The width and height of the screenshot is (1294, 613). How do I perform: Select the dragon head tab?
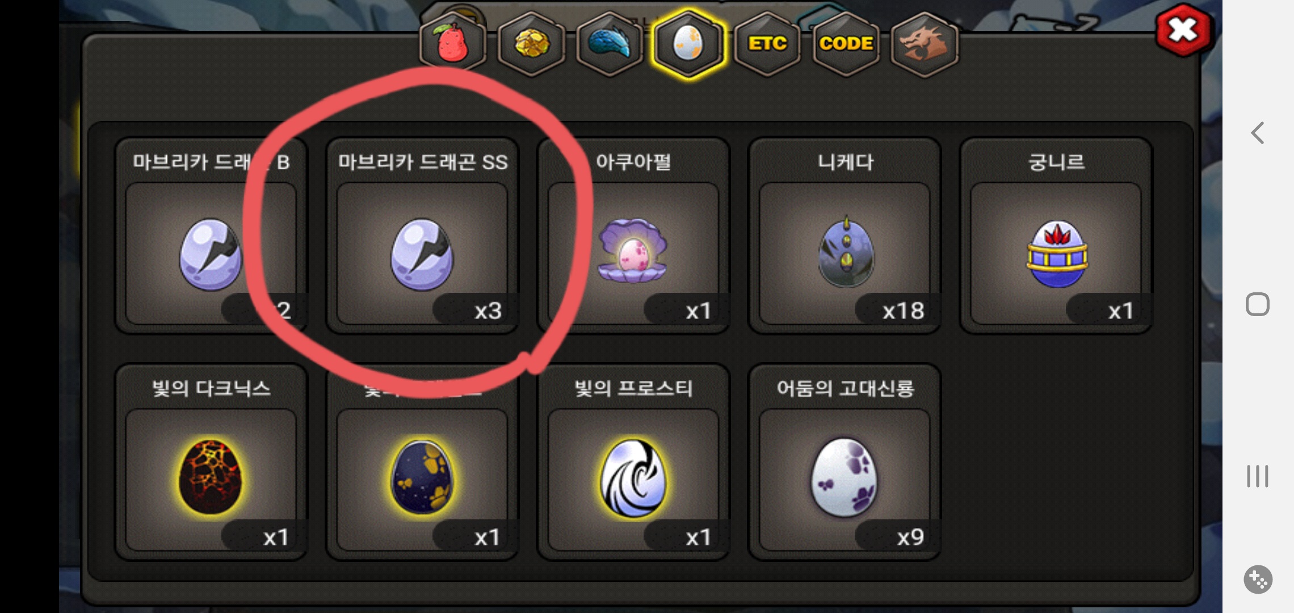[925, 44]
